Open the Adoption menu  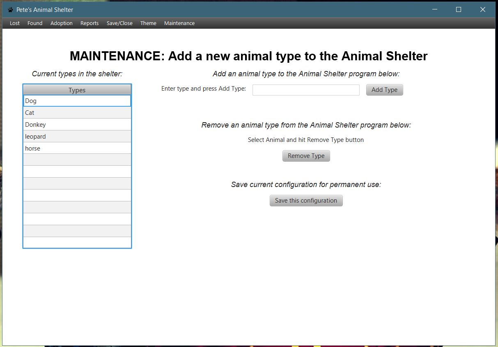click(x=61, y=23)
